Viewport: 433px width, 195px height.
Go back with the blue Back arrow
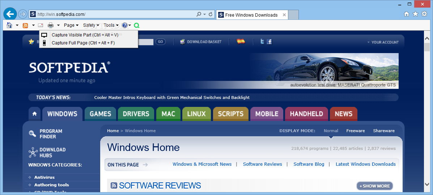(x=10, y=14)
